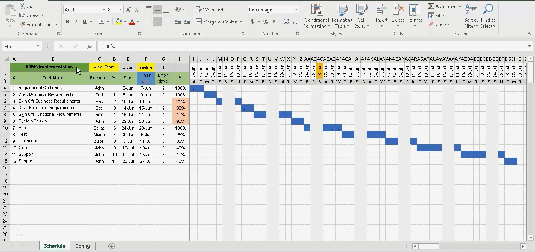Select the Schedule sheet tab

click(54, 246)
